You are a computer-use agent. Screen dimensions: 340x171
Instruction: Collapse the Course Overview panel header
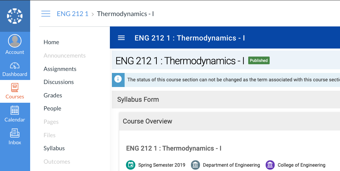(147, 121)
